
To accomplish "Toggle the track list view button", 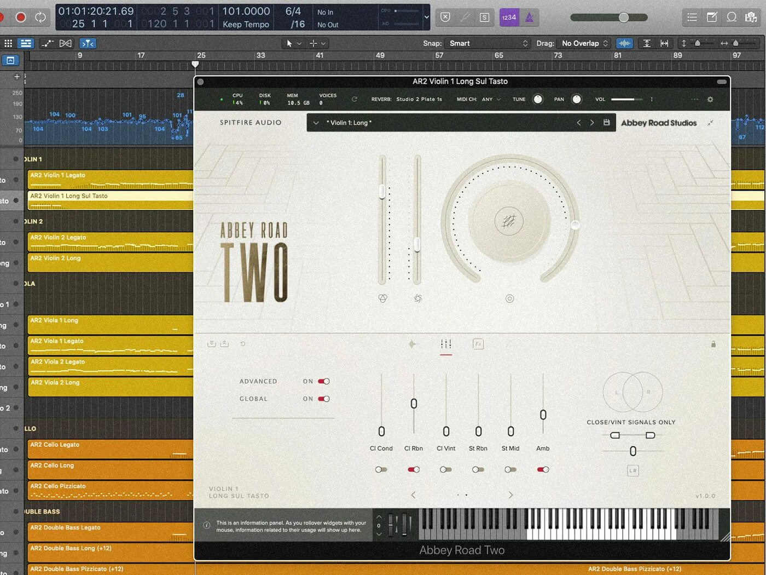I will point(26,43).
